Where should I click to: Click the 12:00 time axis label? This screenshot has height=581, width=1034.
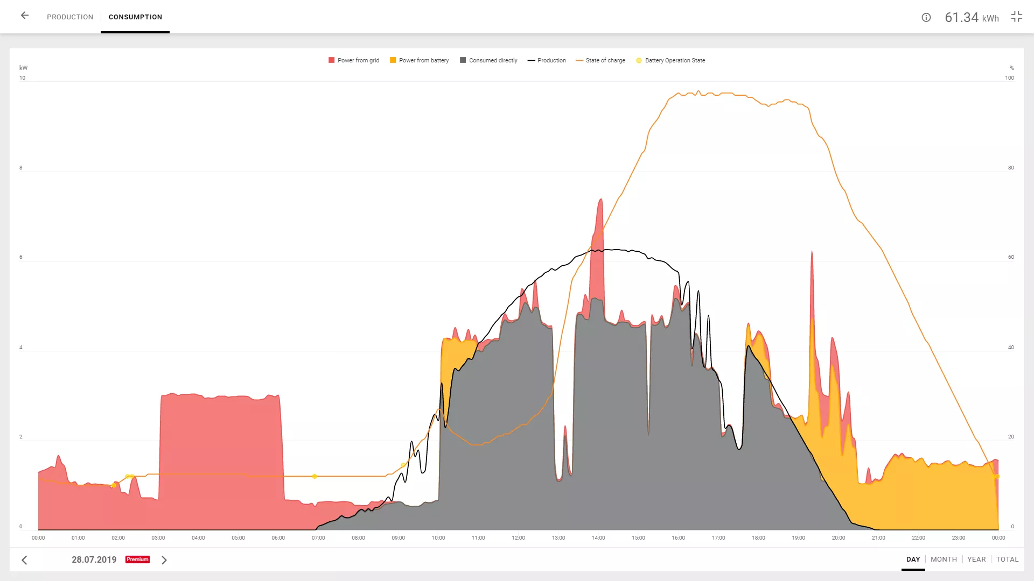point(518,538)
